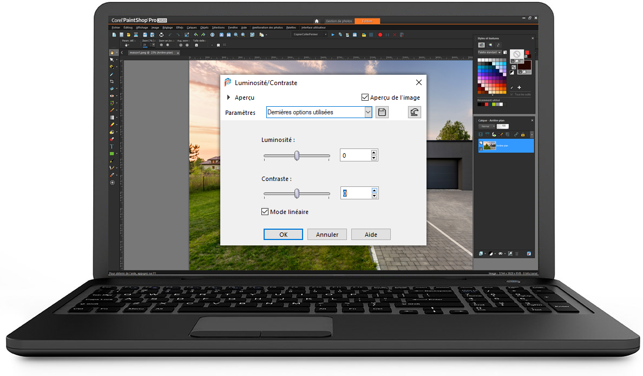The height and width of the screenshot is (376, 643).
Task: Select the Text tool
Action: tap(112, 146)
